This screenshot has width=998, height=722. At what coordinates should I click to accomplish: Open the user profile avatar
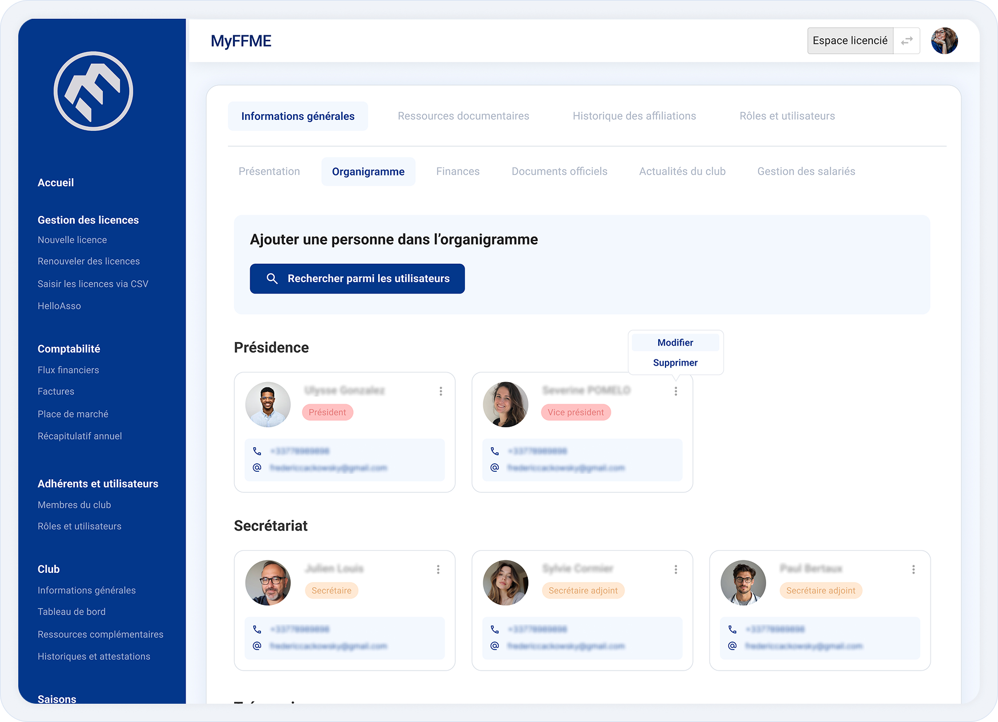click(x=944, y=41)
